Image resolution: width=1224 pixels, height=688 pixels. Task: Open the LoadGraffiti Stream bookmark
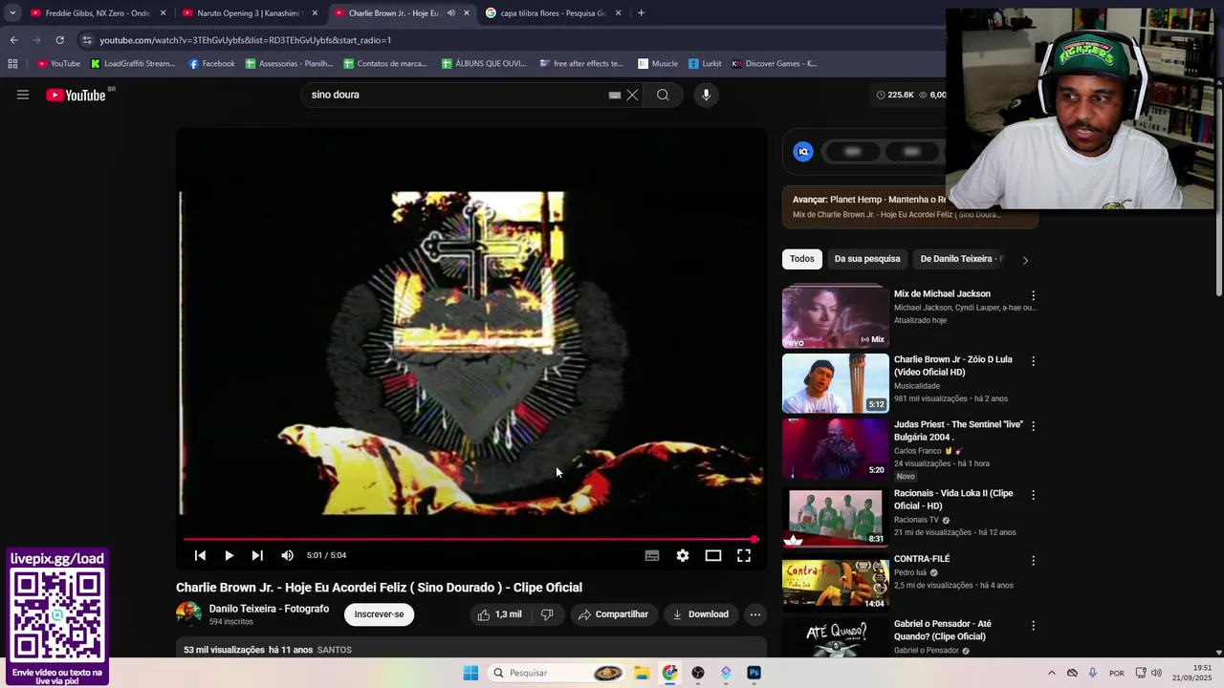133,64
